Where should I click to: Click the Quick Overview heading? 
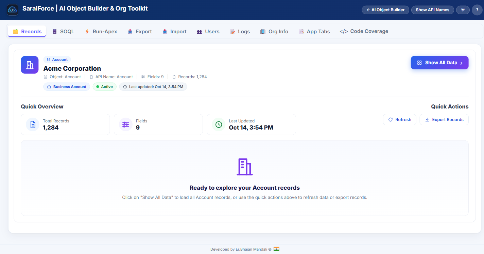(x=42, y=106)
